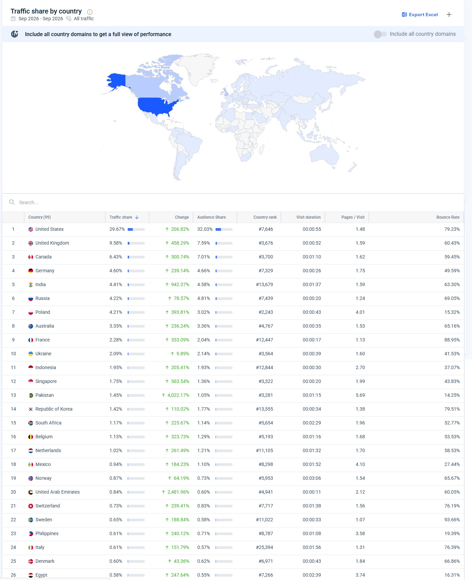The image size is (472, 580).
Task: Click the globe icon in the country domains banner
Action: [x=15, y=34]
